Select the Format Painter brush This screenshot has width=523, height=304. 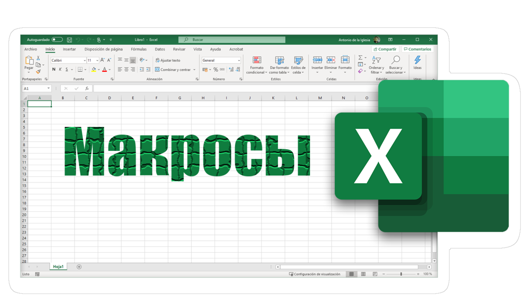(38, 72)
